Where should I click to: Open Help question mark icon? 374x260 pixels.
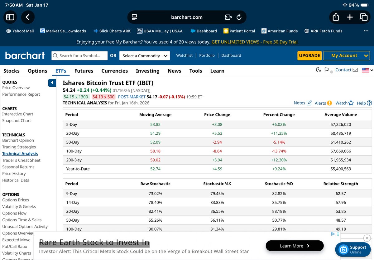coord(369,103)
